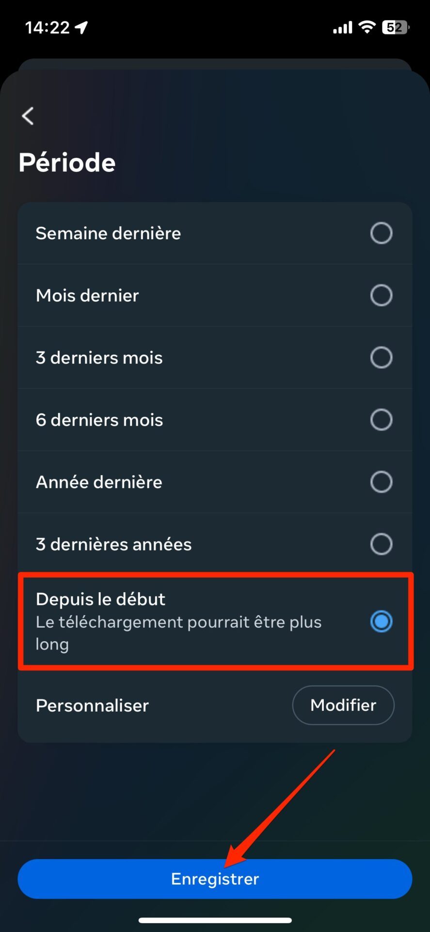Image resolution: width=430 pixels, height=932 pixels.
Task: Tap the Période page heading
Action: coord(67,162)
